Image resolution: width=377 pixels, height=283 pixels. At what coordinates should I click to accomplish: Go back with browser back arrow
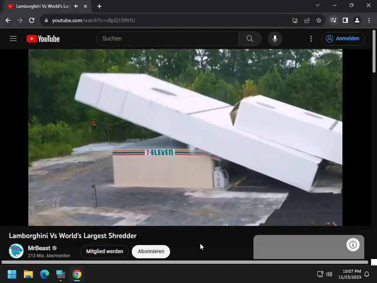click(x=8, y=21)
